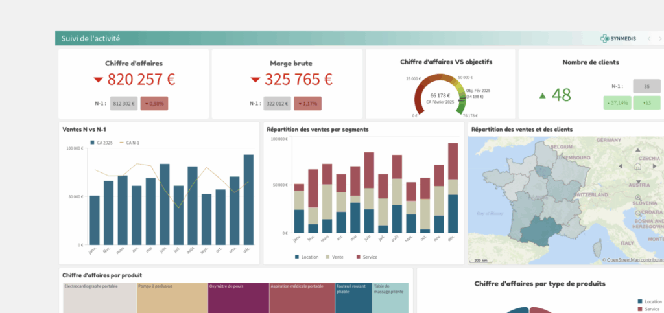Click the 812 302 € N-1 value
This screenshot has height=313, width=664.
[124, 103]
